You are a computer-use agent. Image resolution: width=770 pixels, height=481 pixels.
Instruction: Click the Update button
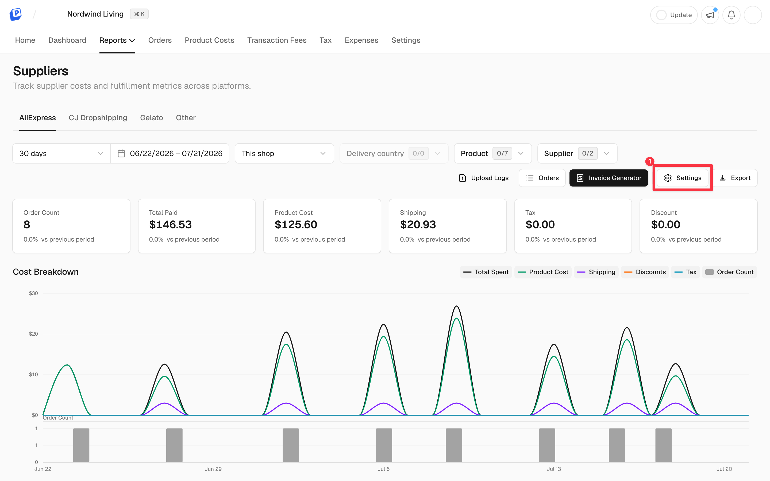pos(673,15)
